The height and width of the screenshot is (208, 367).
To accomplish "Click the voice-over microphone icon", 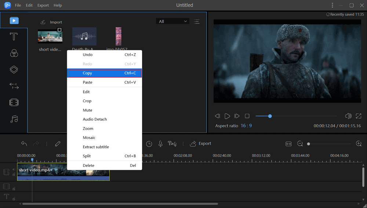I will [x=160, y=144].
